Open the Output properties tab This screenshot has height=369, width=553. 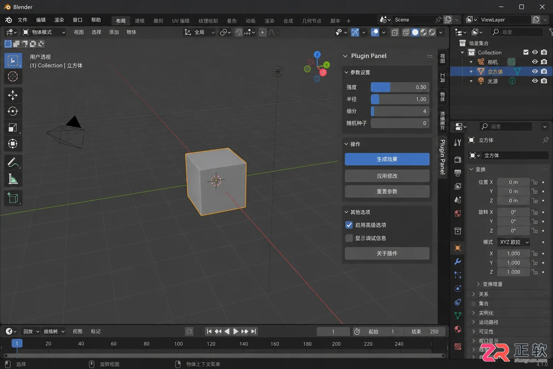point(457,173)
